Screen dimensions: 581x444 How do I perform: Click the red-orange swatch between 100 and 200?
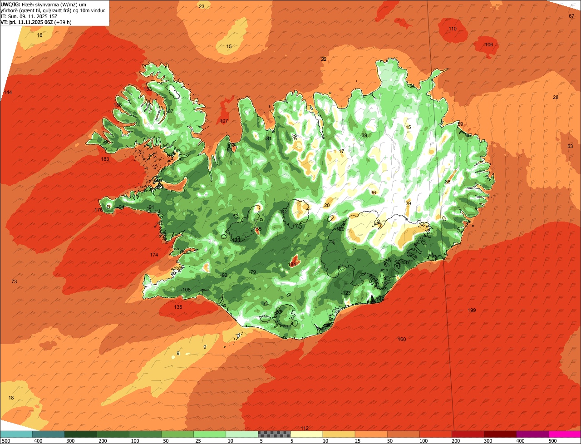(x=436, y=434)
